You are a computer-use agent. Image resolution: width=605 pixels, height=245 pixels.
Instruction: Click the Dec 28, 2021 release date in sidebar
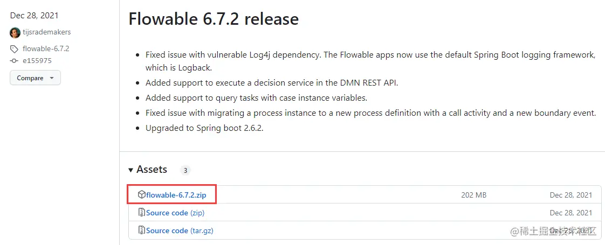click(35, 15)
